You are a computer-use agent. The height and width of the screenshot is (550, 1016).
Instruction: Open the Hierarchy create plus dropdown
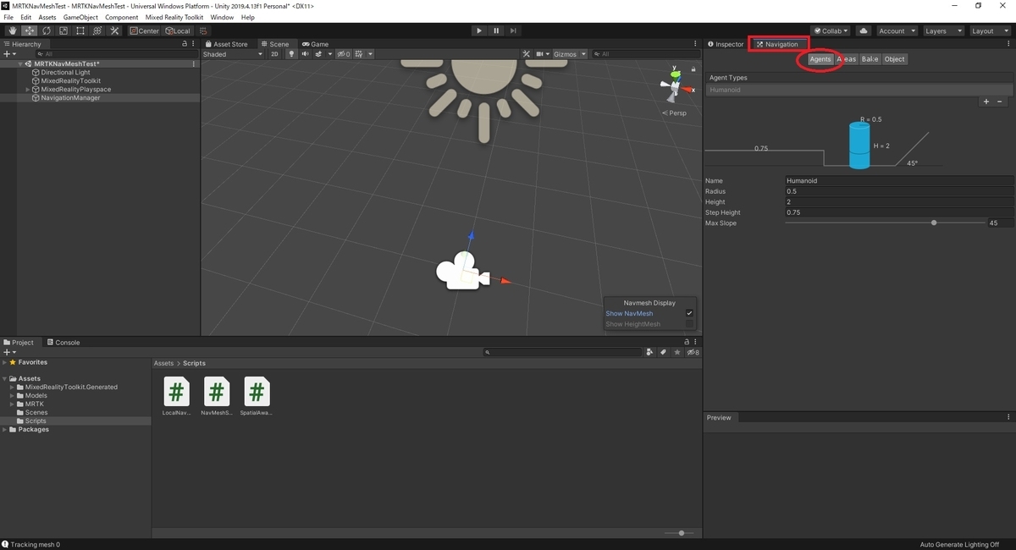pyautogui.click(x=8, y=54)
